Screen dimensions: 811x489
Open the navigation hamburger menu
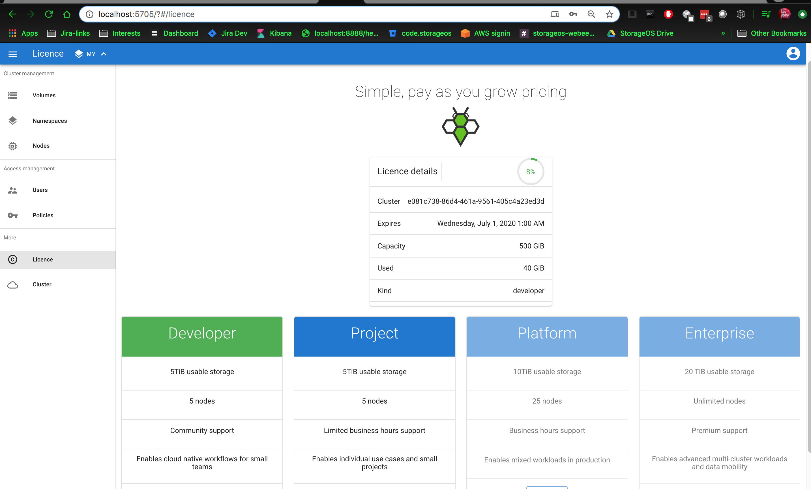[12, 54]
